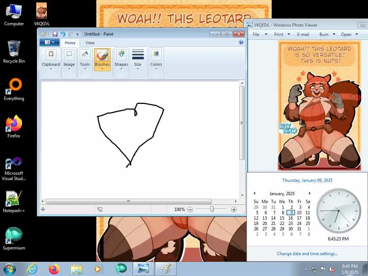Open Customize Quick Access Toolbar dropdown
368x276 pixels.
77,34
